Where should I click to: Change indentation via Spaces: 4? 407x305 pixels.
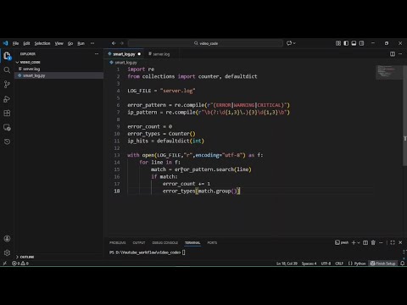click(309, 263)
